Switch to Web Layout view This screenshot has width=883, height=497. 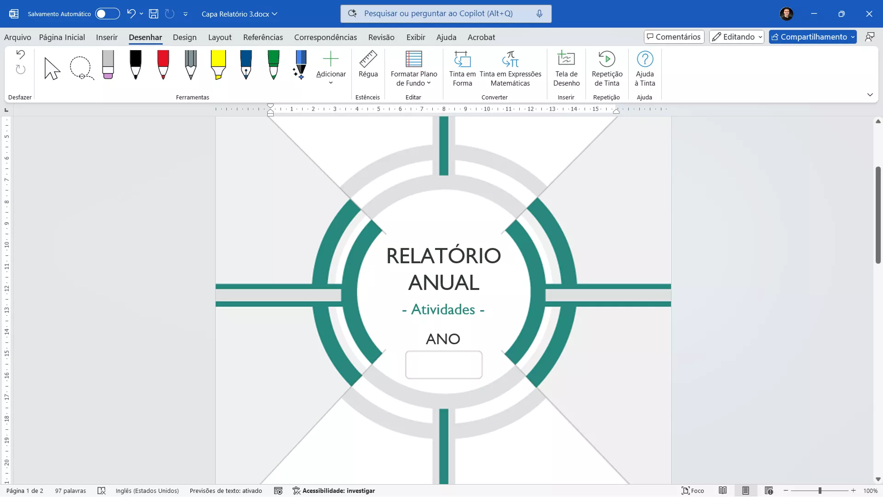coord(768,491)
